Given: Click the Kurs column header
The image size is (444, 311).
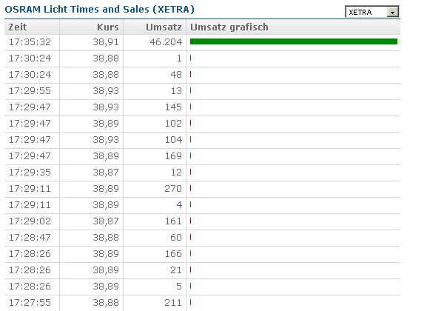Looking at the screenshot, I should pos(108,27).
